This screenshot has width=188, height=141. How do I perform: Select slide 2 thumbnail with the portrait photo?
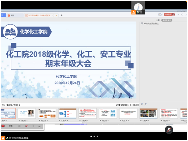point(27,113)
